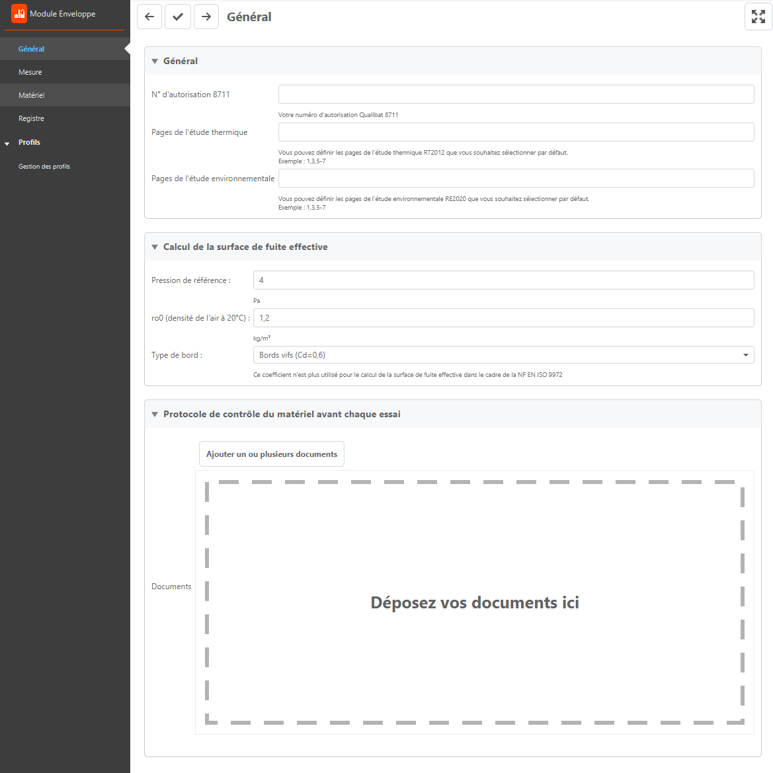Click the RE2020 environmental study help text
773x773 pixels.
click(434, 203)
